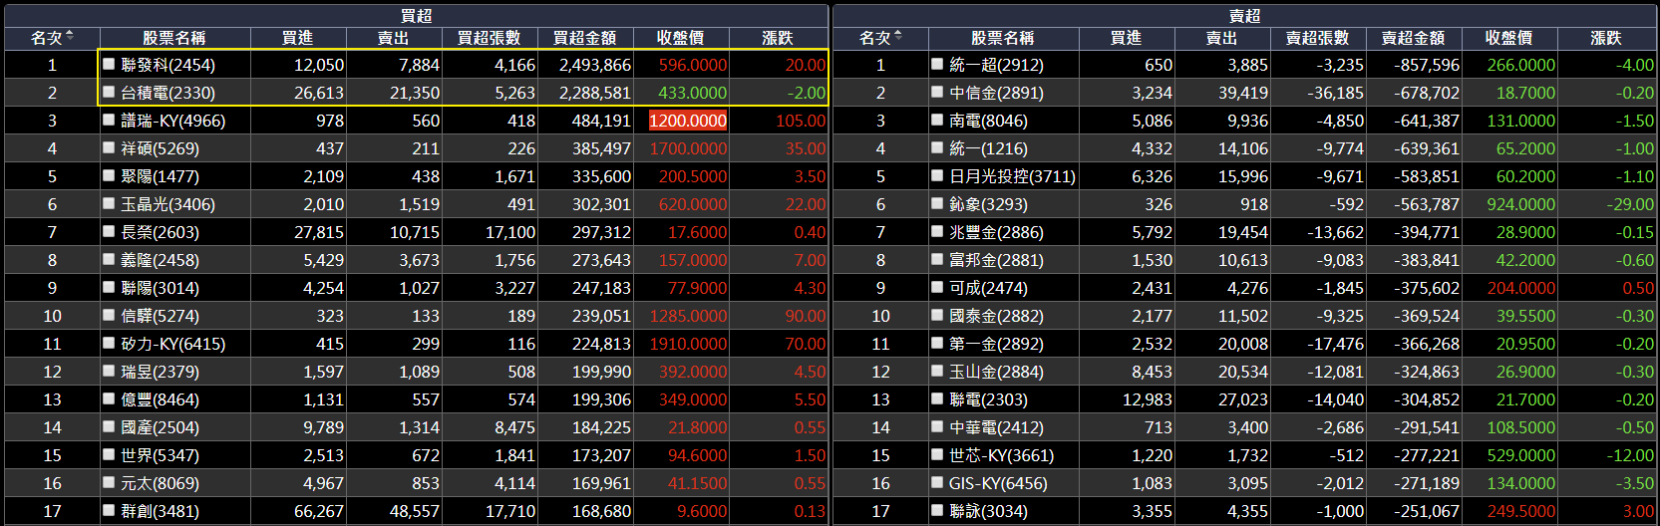Open stock 玉晶光(3406)
This screenshot has width=1660, height=526.
coord(167,204)
